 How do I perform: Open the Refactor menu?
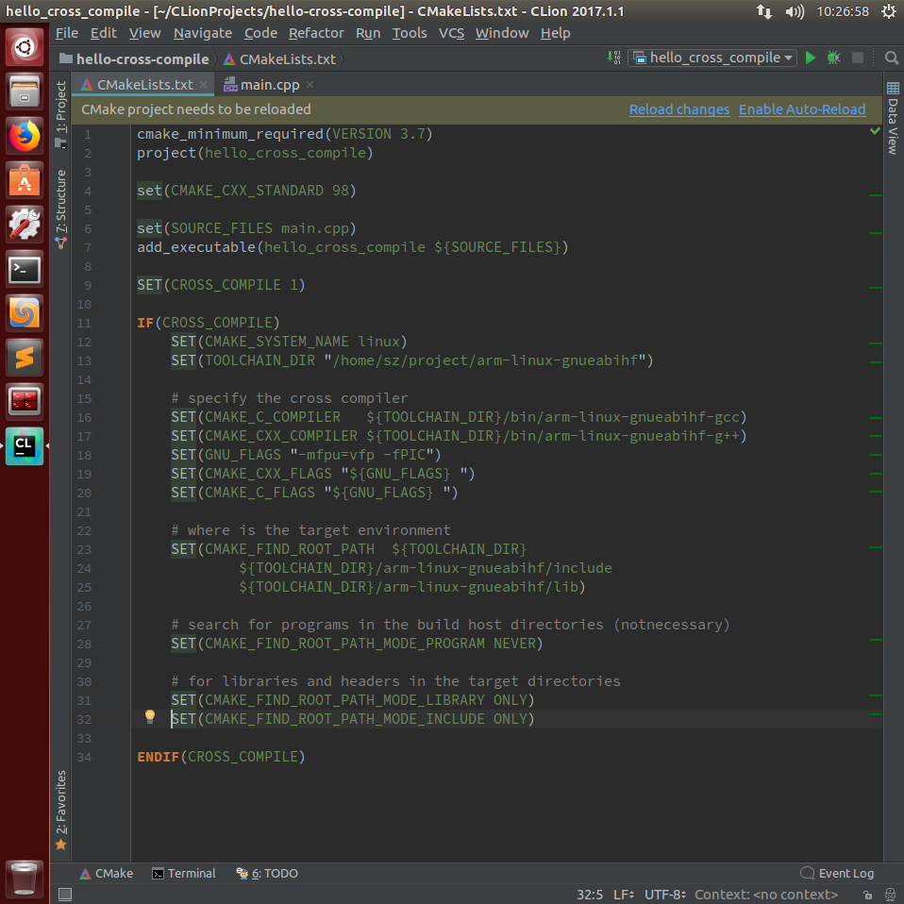pos(316,33)
